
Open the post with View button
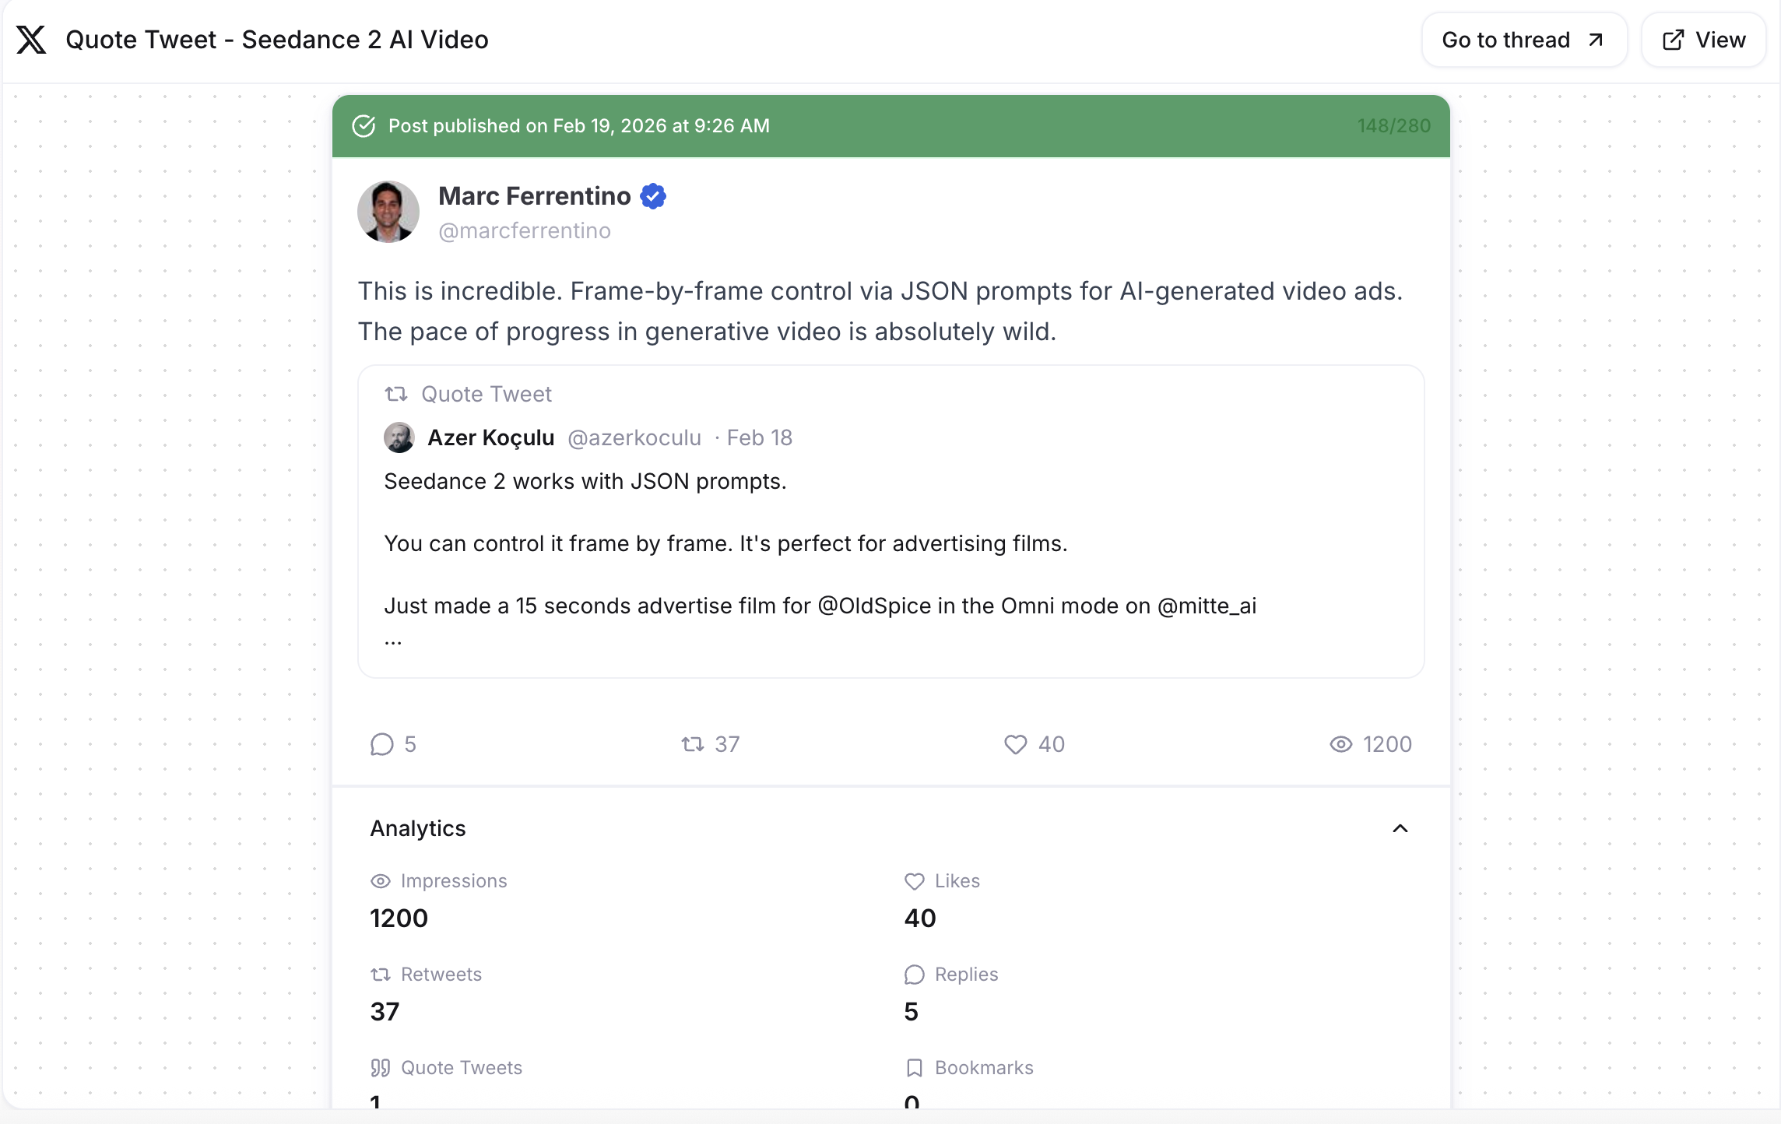pos(1703,40)
